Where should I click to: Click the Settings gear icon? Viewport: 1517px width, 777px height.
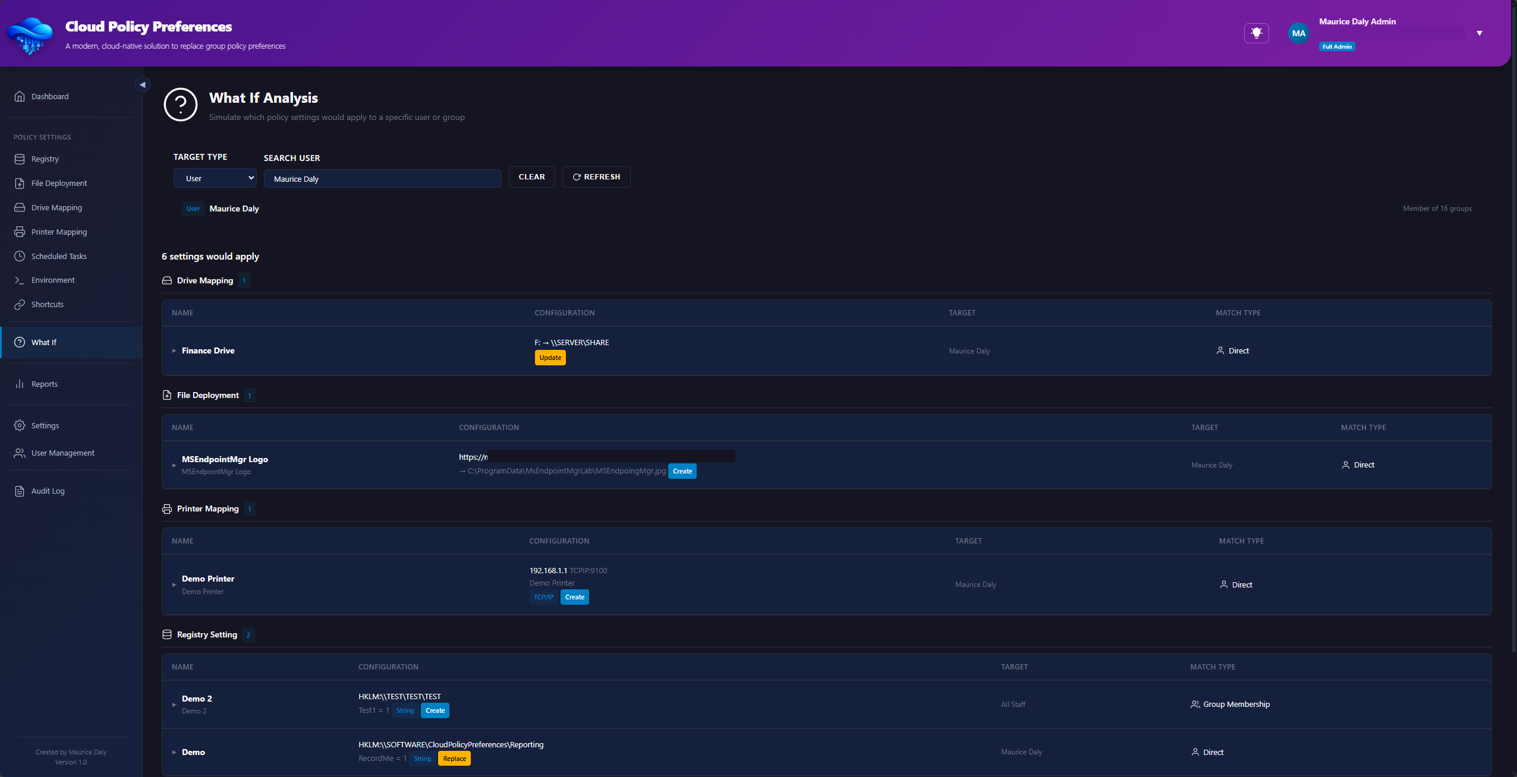[x=20, y=425]
